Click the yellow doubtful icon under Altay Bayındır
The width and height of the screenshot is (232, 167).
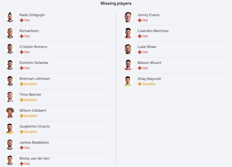click(x=140, y=84)
